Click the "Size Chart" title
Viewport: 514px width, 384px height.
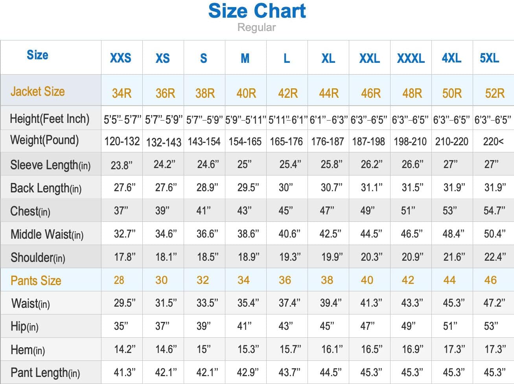(x=257, y=11)
